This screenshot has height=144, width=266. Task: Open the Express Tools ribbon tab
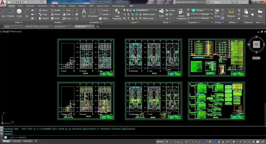pyautogui.click(x=103, y=6)
